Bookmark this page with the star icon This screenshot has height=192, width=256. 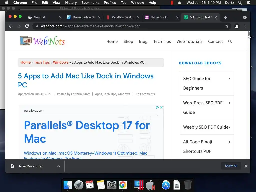[x=227, y=26]
